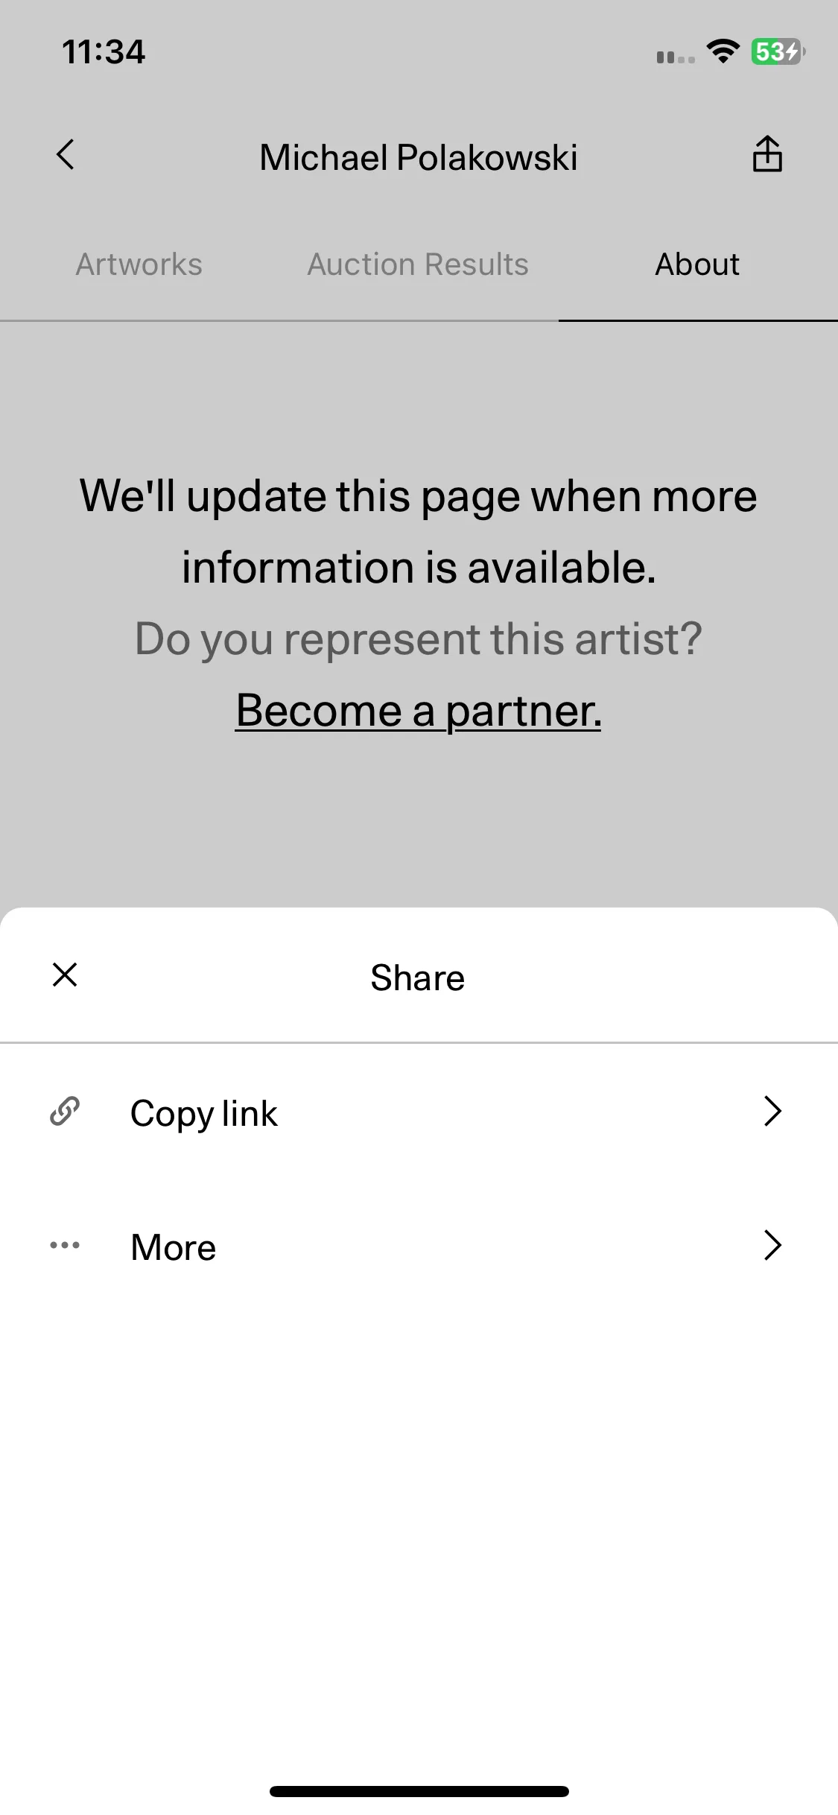Select the About tab
The width and height of the screenshot is (838, 1815).
click(x=697, y=265)
